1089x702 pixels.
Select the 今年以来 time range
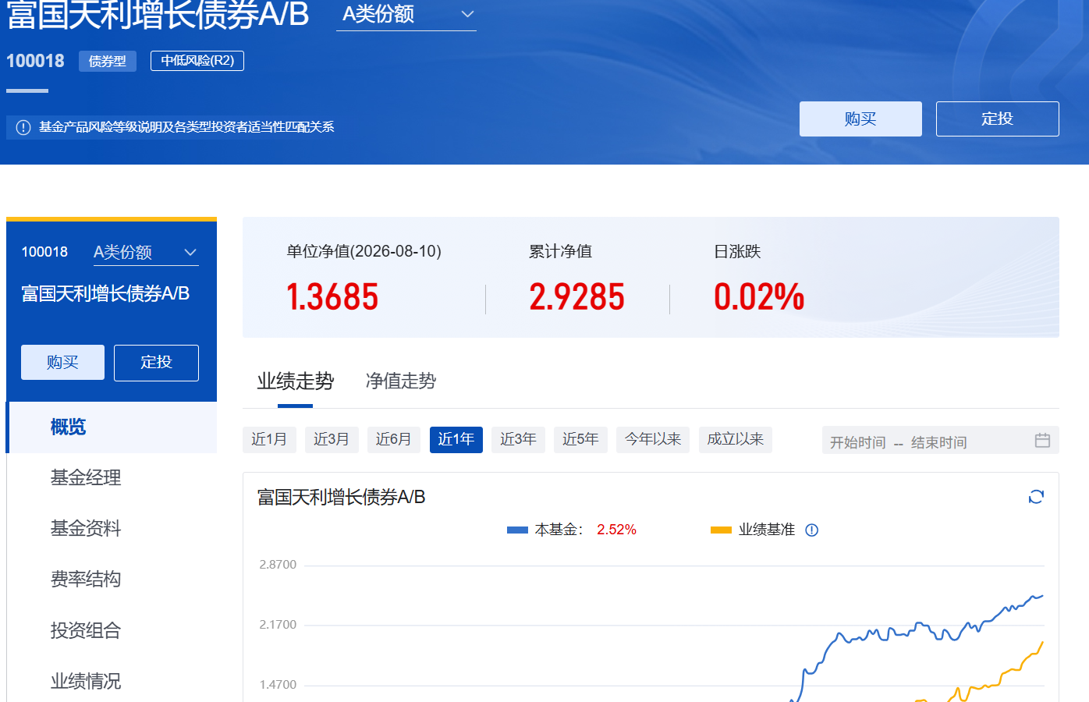(653, 440)
